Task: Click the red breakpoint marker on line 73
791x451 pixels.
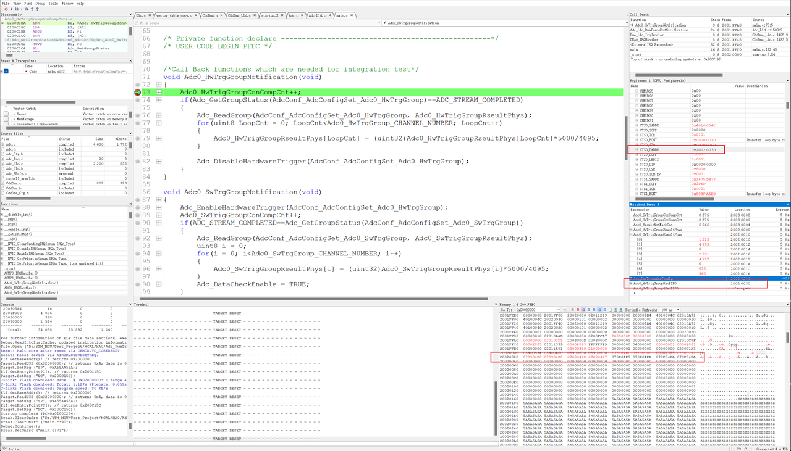Action: [137, 92]
